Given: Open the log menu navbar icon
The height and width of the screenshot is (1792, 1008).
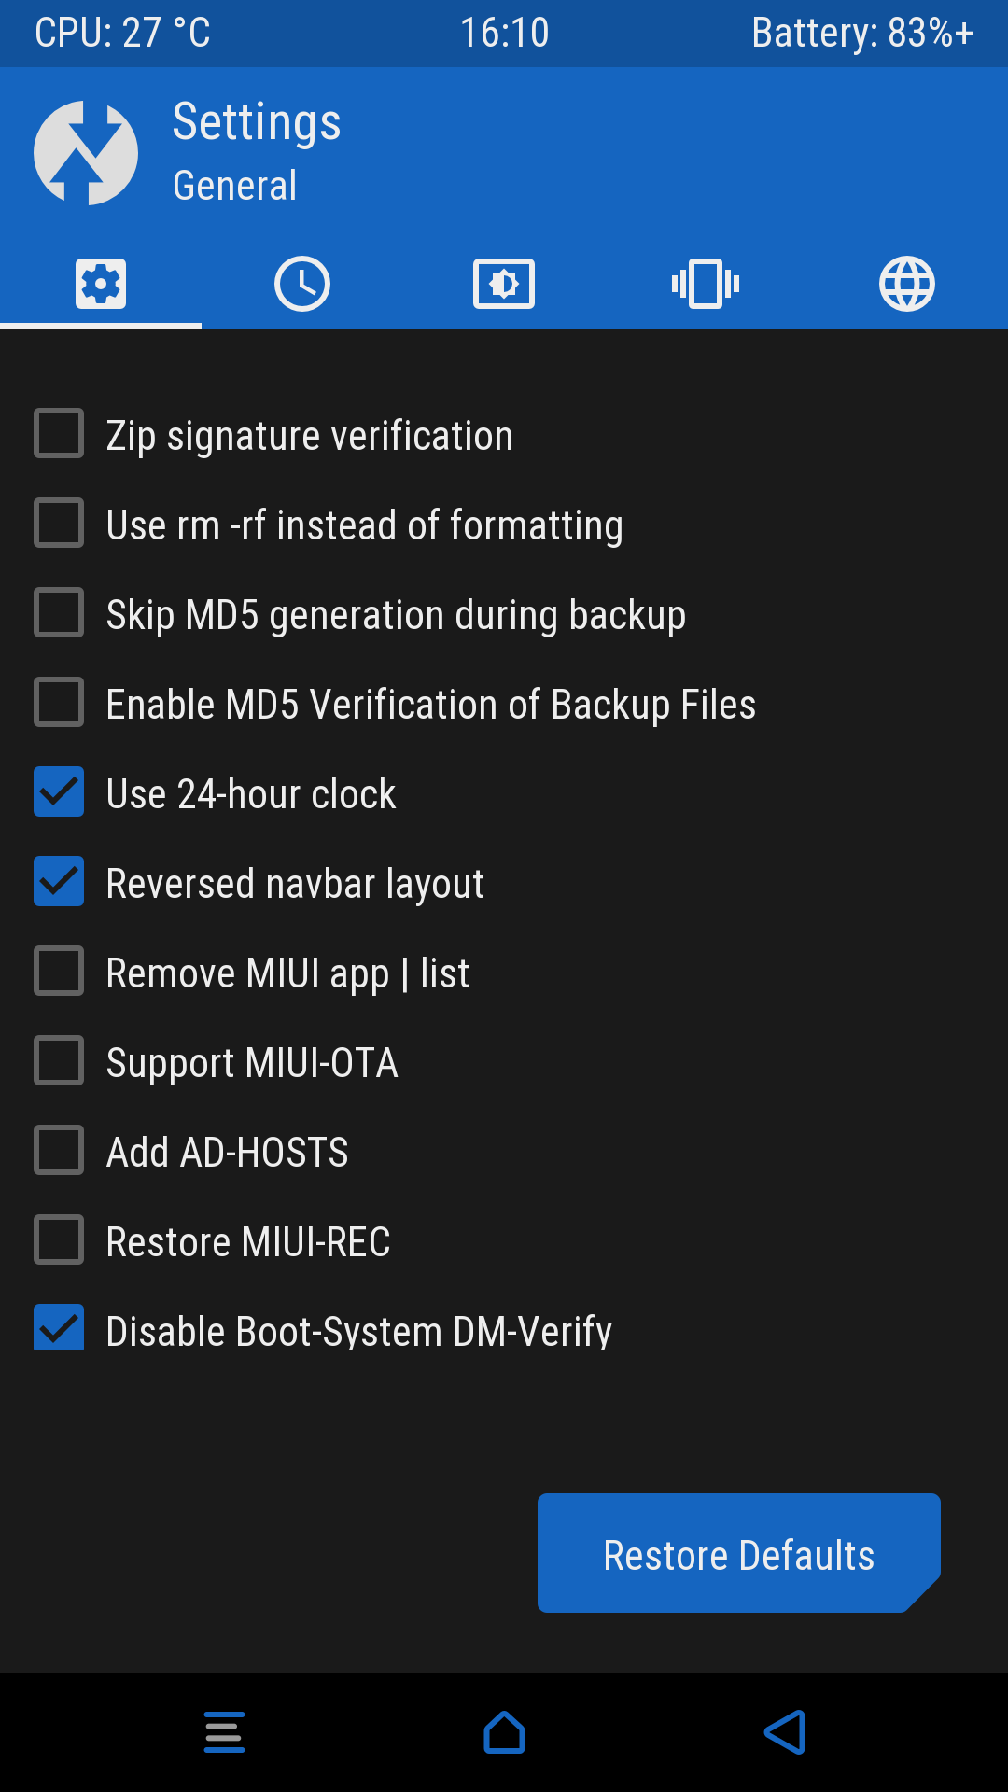Looking at the screenshot, I should 224,1732.
